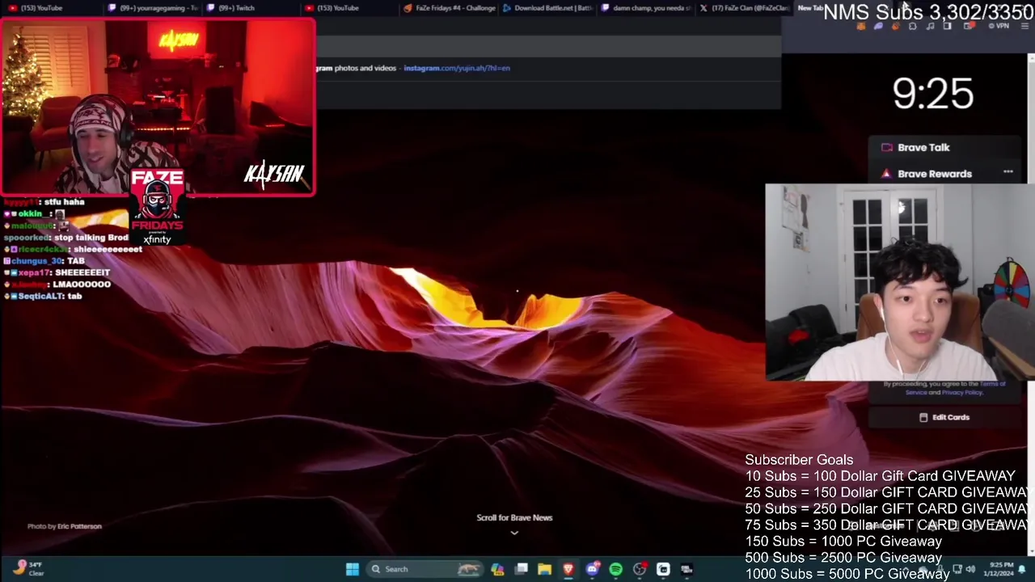Switch to the yourragegaming Twitch tab

154,8
